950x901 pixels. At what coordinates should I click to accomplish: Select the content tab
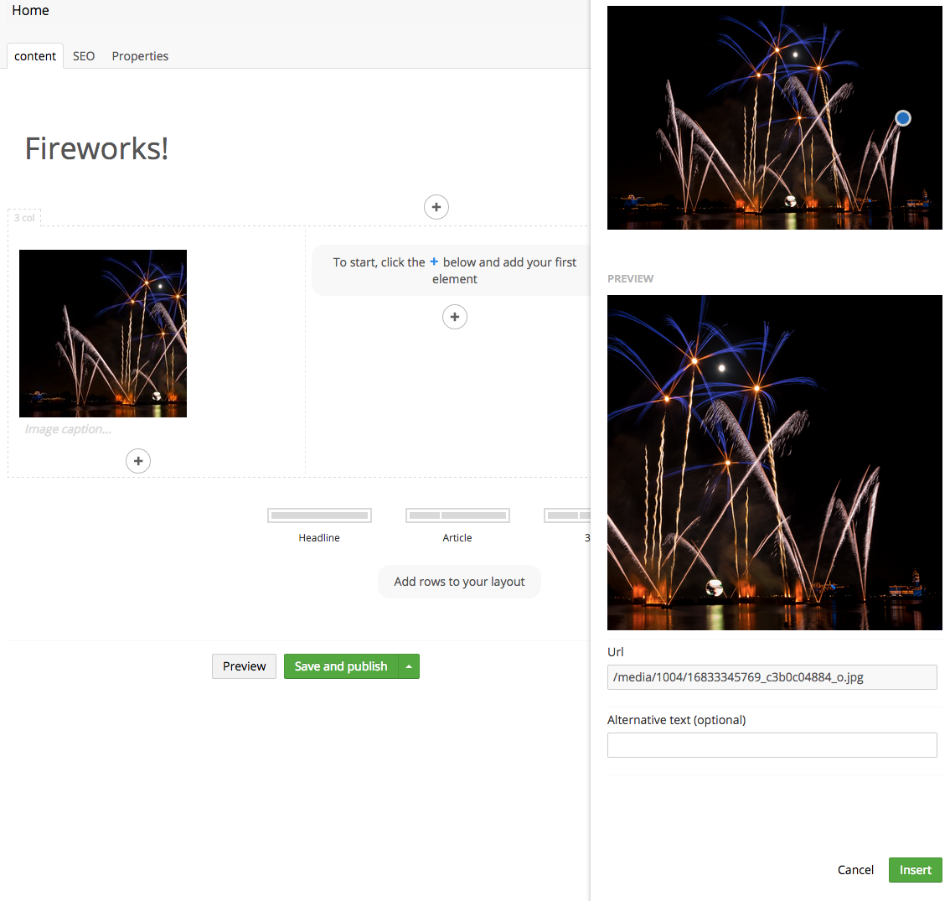35,56
